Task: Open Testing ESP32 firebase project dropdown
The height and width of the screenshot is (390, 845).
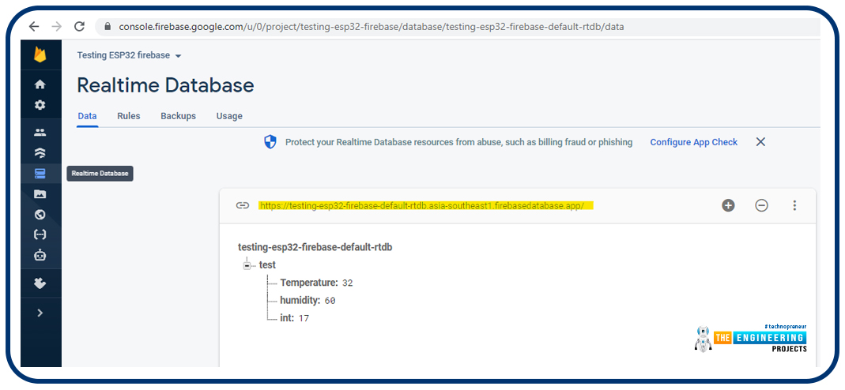Action: (x=130, y=56)
